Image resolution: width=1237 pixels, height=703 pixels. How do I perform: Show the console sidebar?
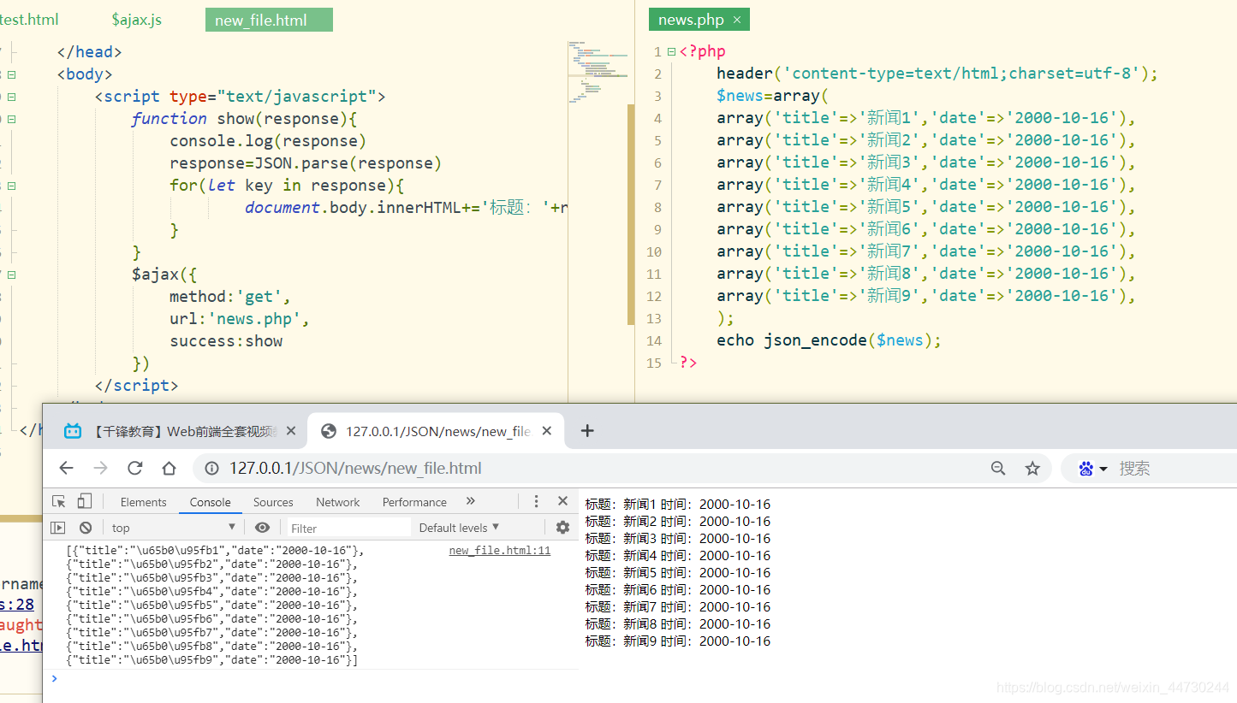[x=57, y=528]
